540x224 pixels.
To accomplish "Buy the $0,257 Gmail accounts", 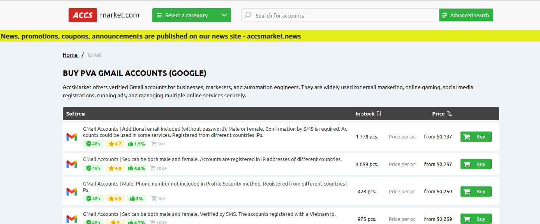I will pyautogui.click(x=476, y=164).
